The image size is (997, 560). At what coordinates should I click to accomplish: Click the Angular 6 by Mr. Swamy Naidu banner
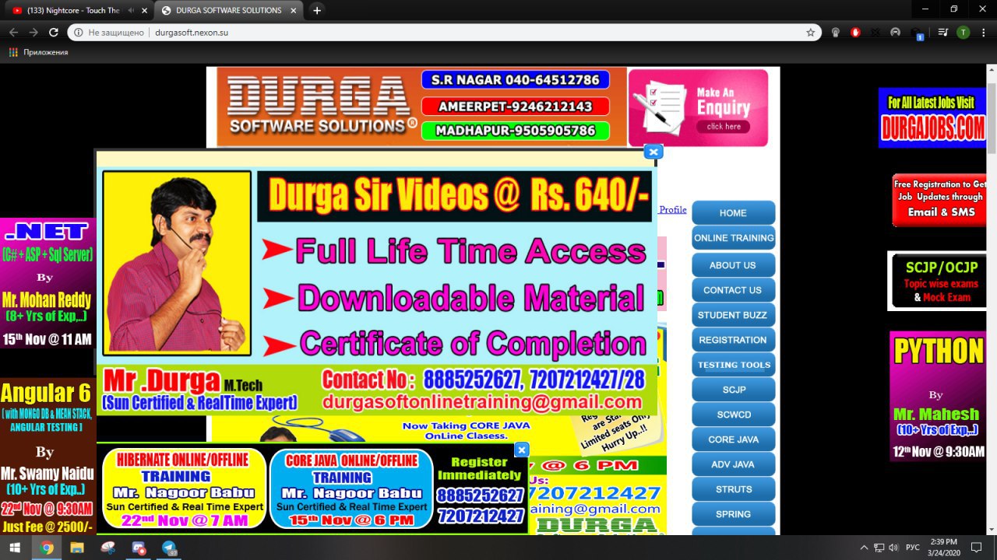(47, 457)
